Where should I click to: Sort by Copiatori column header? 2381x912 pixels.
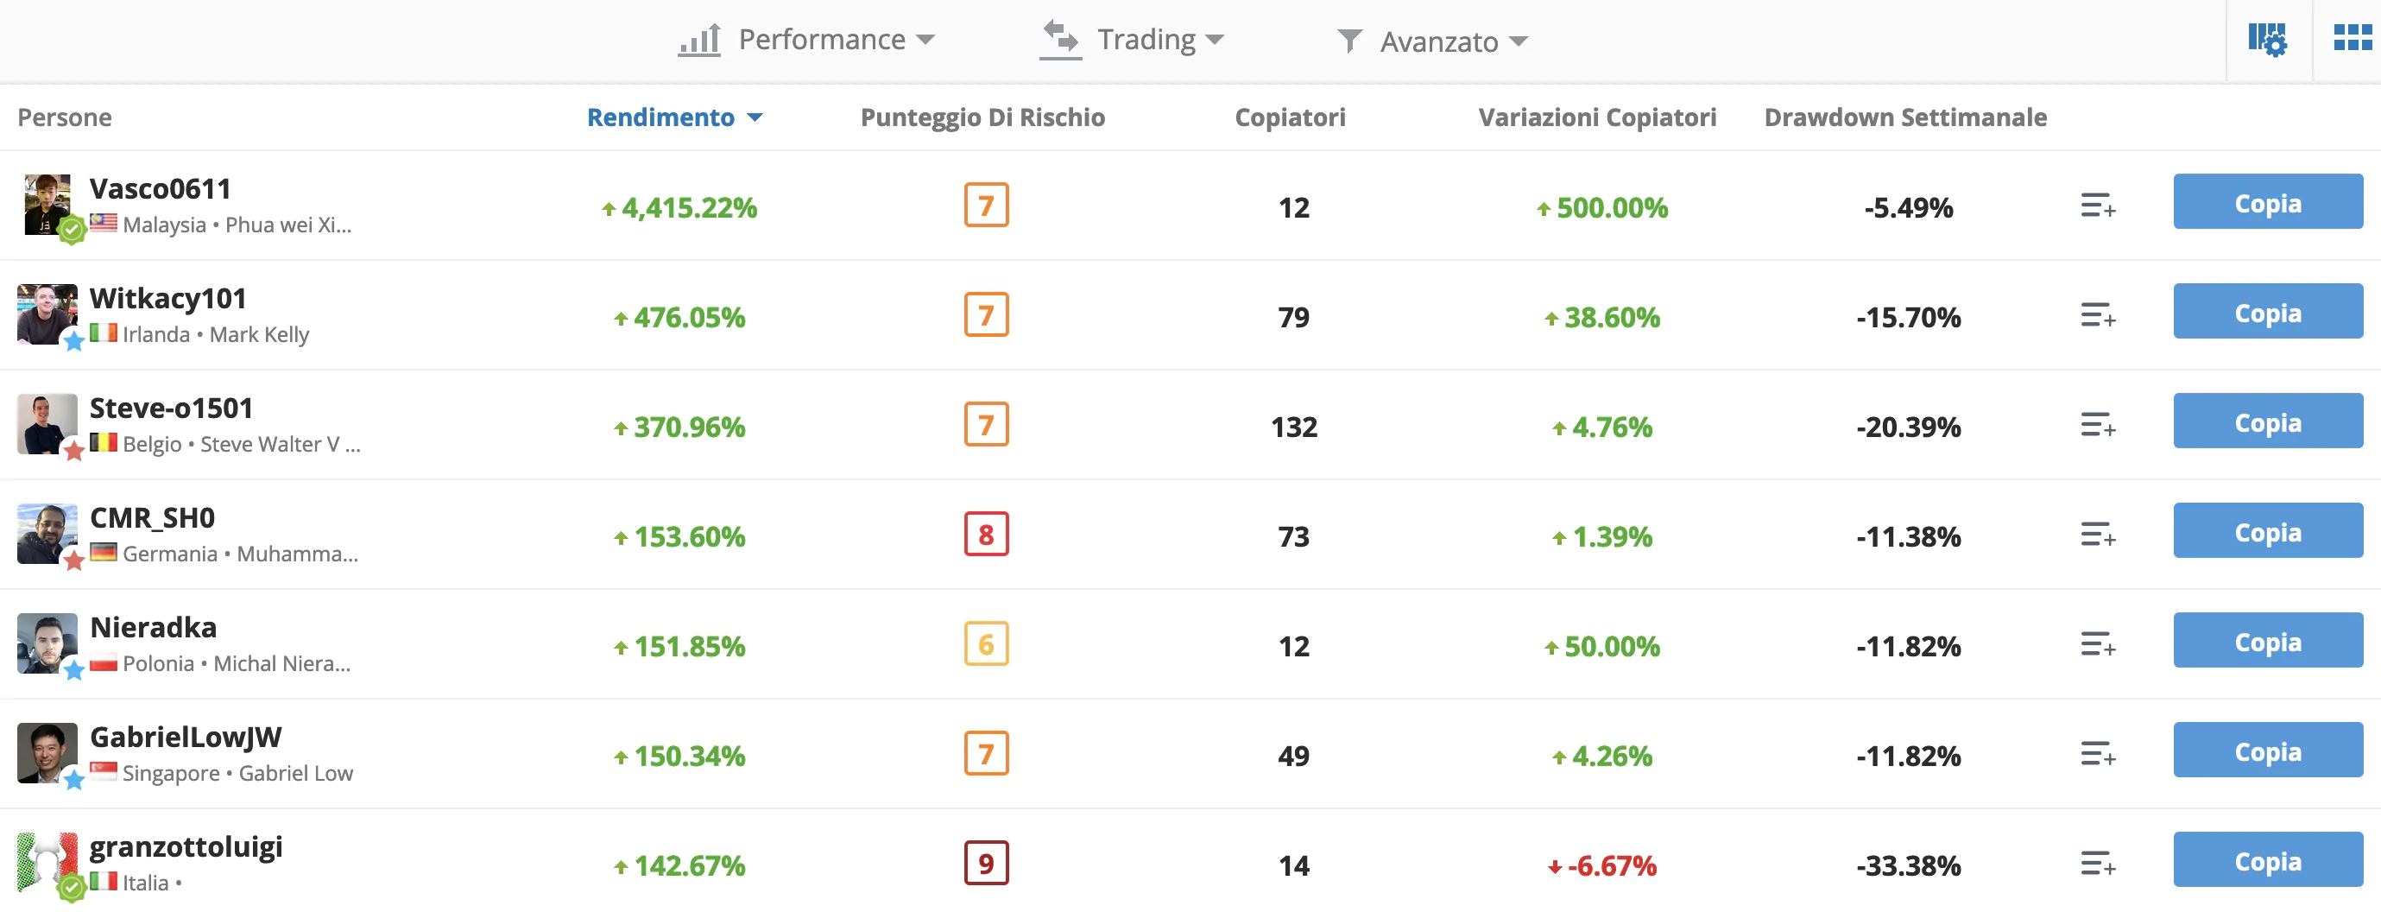click(x=1291, y=117)
